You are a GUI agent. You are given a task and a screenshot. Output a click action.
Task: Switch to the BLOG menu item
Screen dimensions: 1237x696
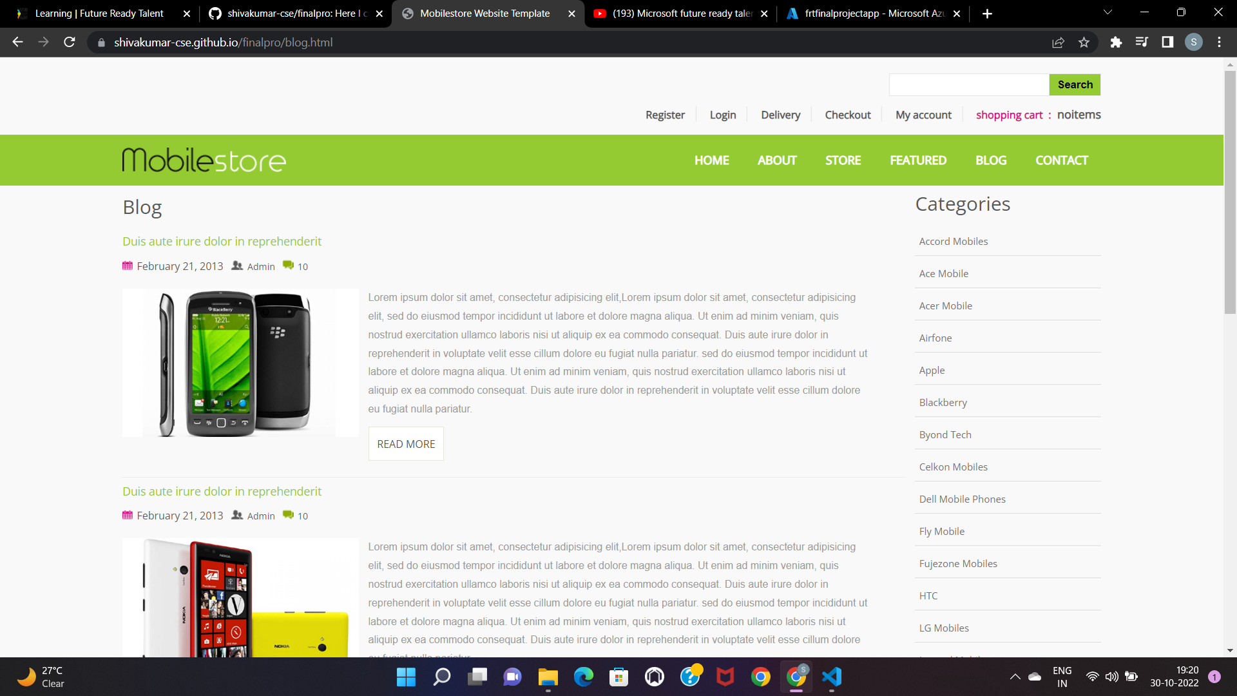990,160
